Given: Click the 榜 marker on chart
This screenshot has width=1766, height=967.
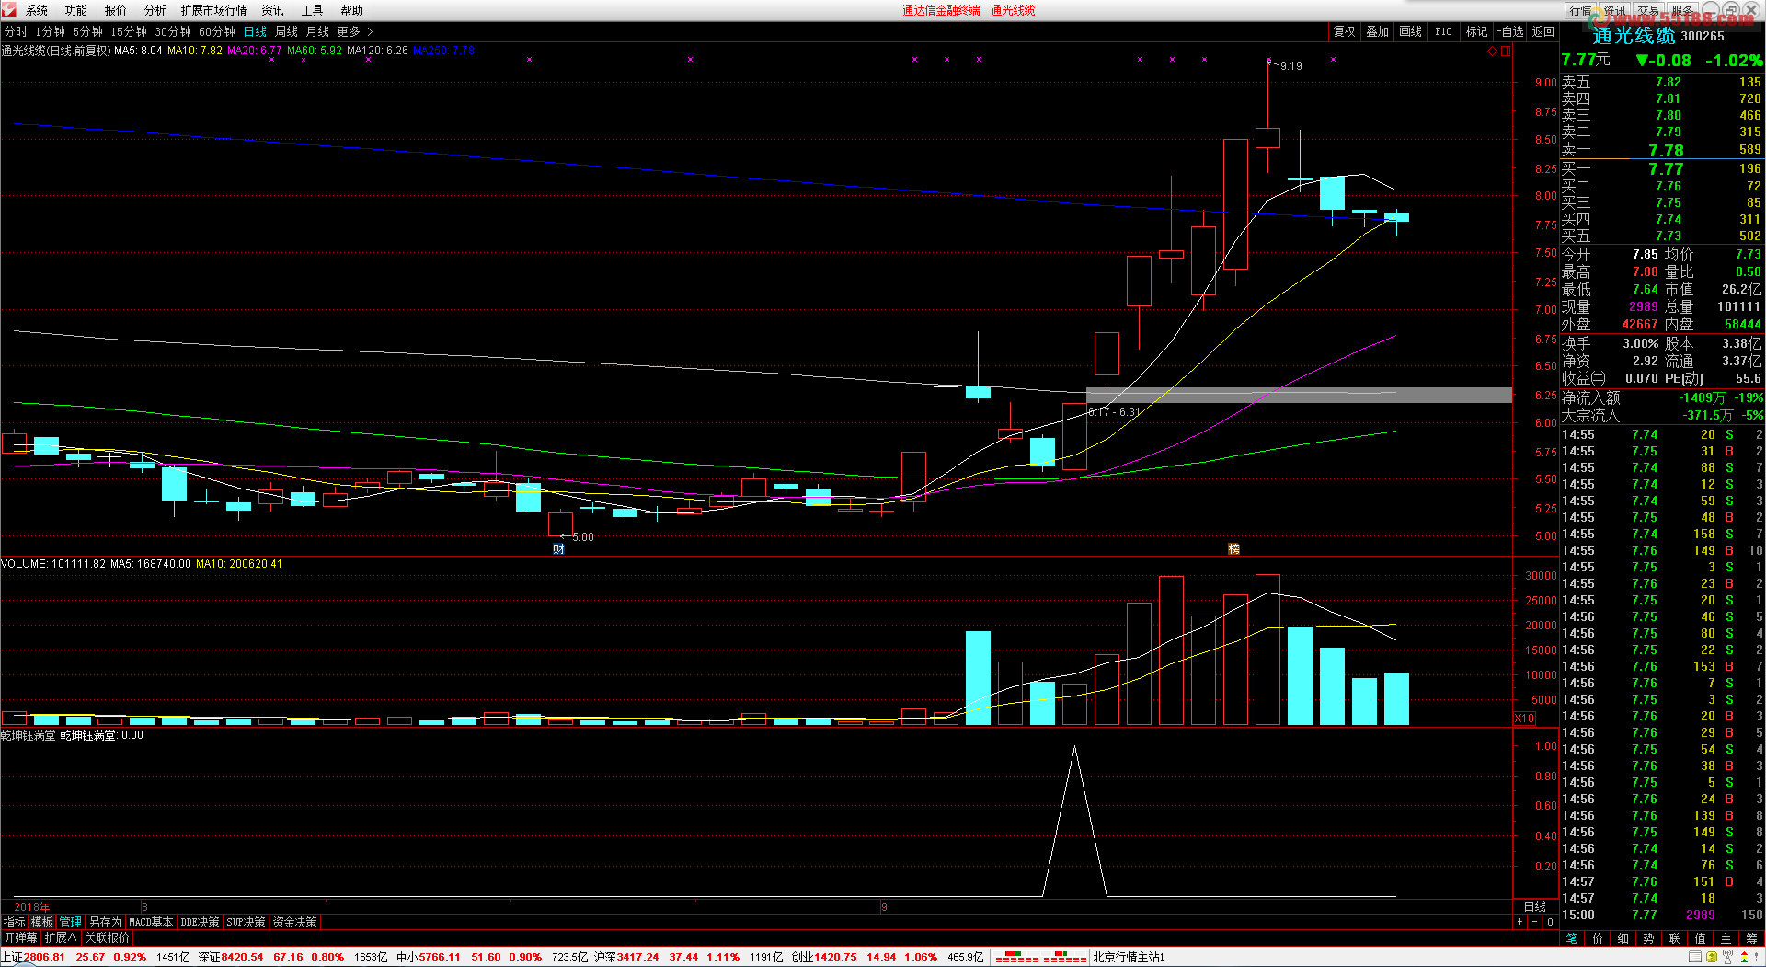Looking at the screenshot, I should pyautogui.click(x=1234, y=549).
